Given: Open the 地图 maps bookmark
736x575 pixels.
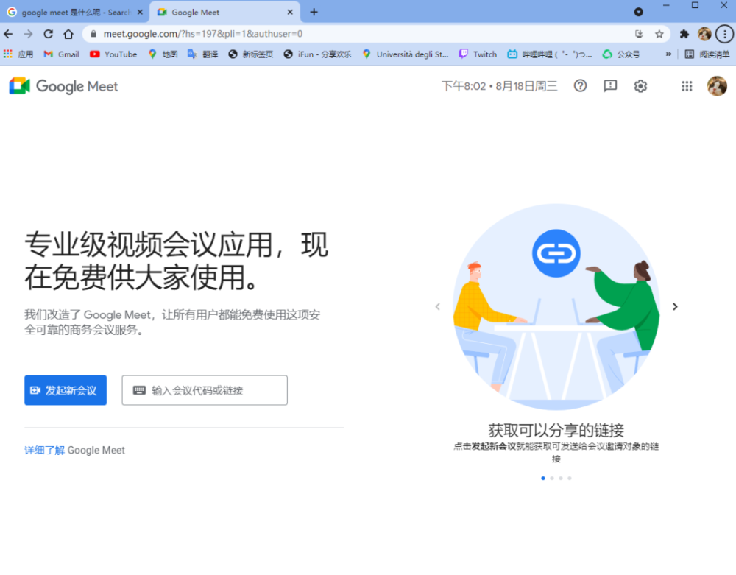Looking at the screenshot, I should [x=163, y=54].
